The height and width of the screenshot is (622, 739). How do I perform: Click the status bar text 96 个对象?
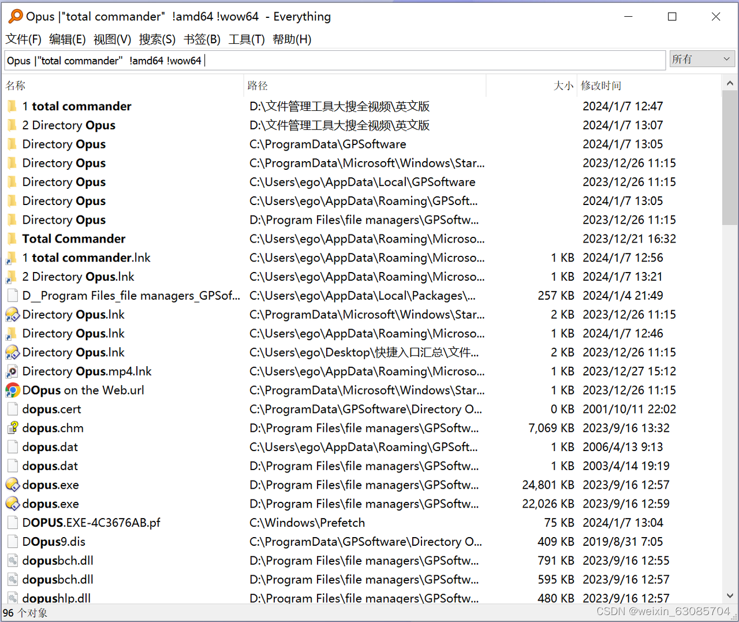[x=25, y=613]
